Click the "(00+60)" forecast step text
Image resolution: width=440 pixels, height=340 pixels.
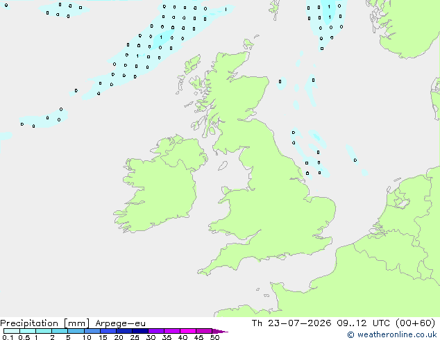415,323
